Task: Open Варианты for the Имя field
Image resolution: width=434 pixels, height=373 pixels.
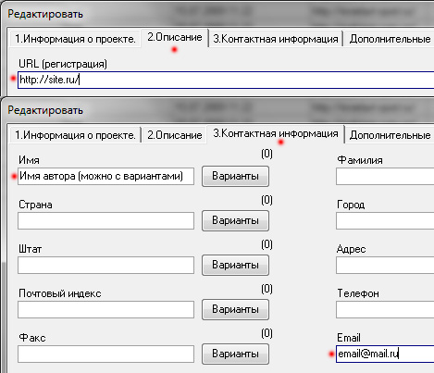Action: 235,176
